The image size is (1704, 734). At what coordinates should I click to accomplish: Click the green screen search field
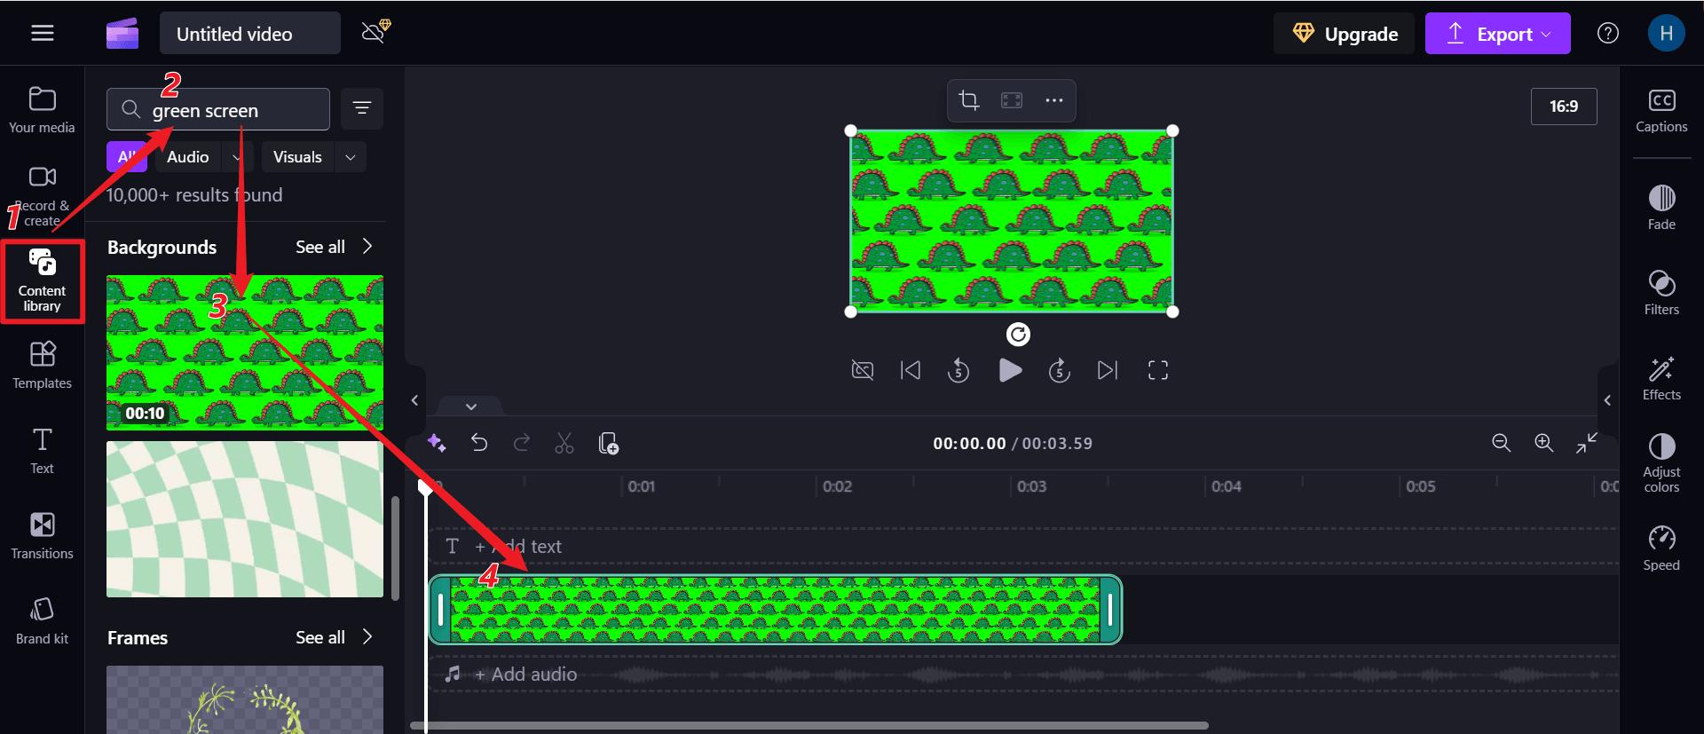click(218, 110)
